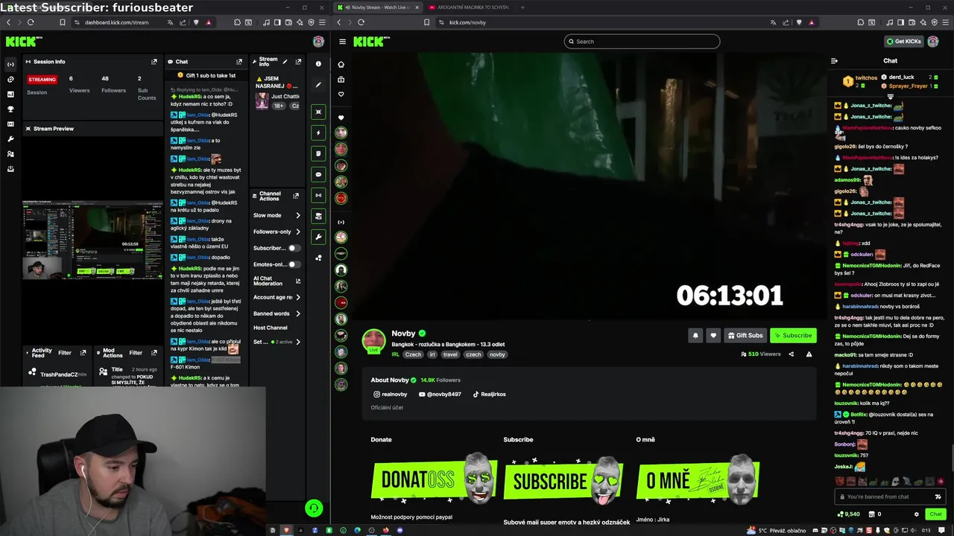The width and height of the screenshot is (954, 536).
Task: Open chat settings gear icon
Action: click(917, 514)
